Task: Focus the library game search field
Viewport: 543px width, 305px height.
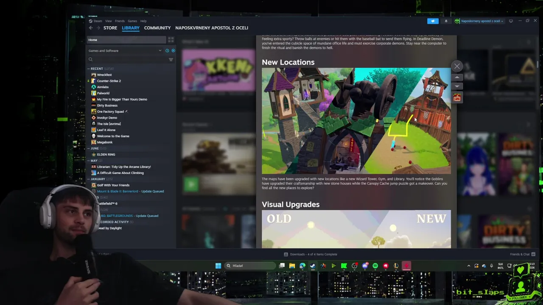Action: 127,59
